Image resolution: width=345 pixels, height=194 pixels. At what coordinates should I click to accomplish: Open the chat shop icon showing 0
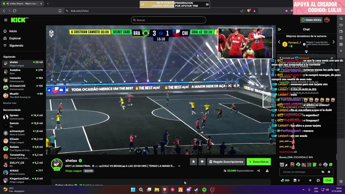(296, 181)
